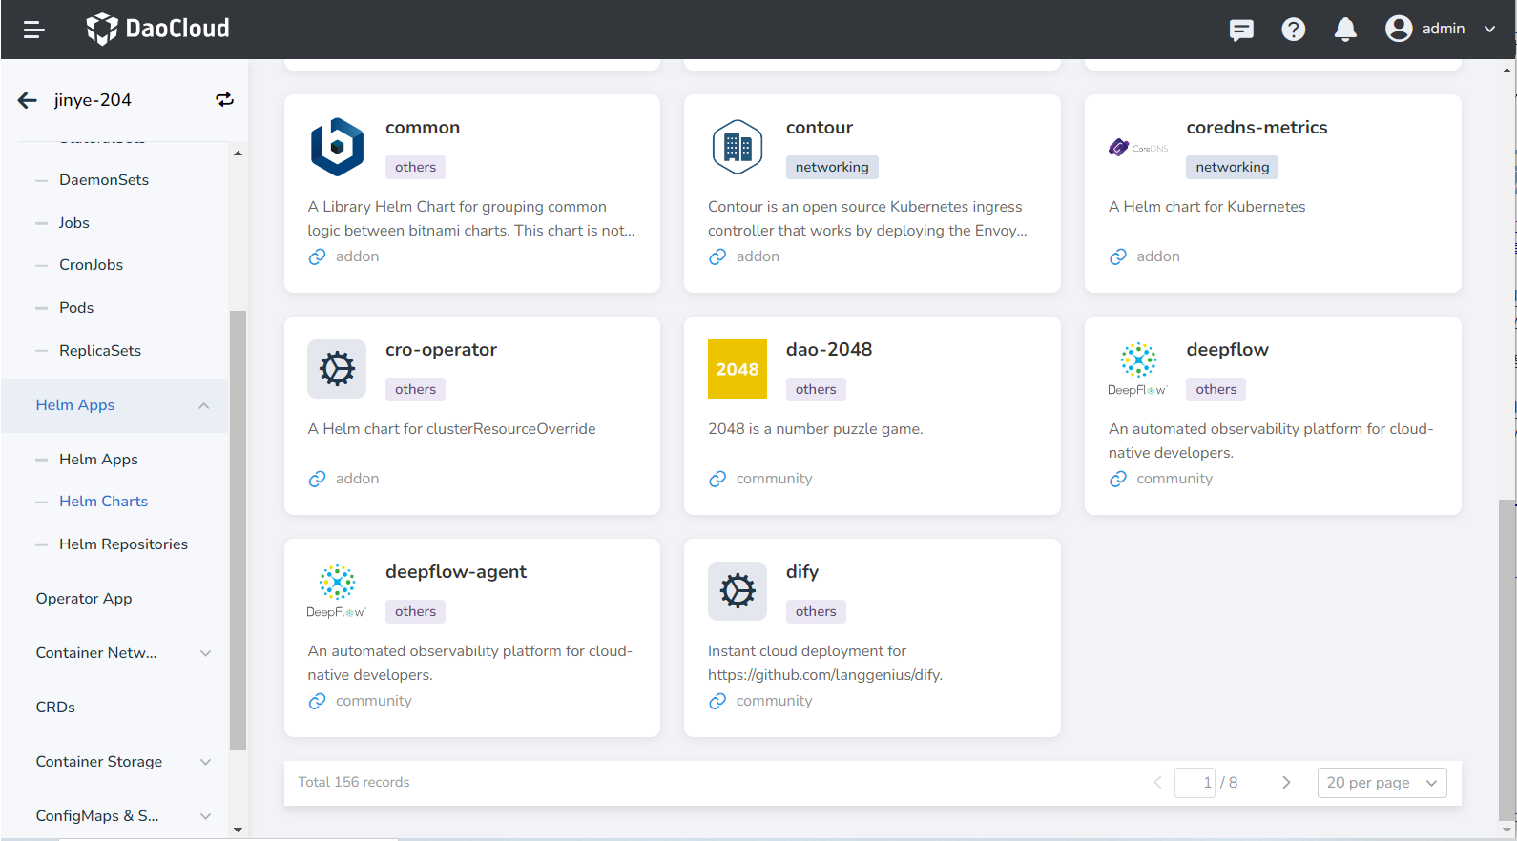Click the common chart hexagon logo
The height and width of the screenshot is (841, 1517).
(x=337, y=147)
